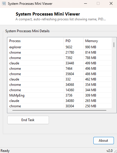Minimize the System Processes Mini Viewer window
117x153 pixels.
pos(85,4)
